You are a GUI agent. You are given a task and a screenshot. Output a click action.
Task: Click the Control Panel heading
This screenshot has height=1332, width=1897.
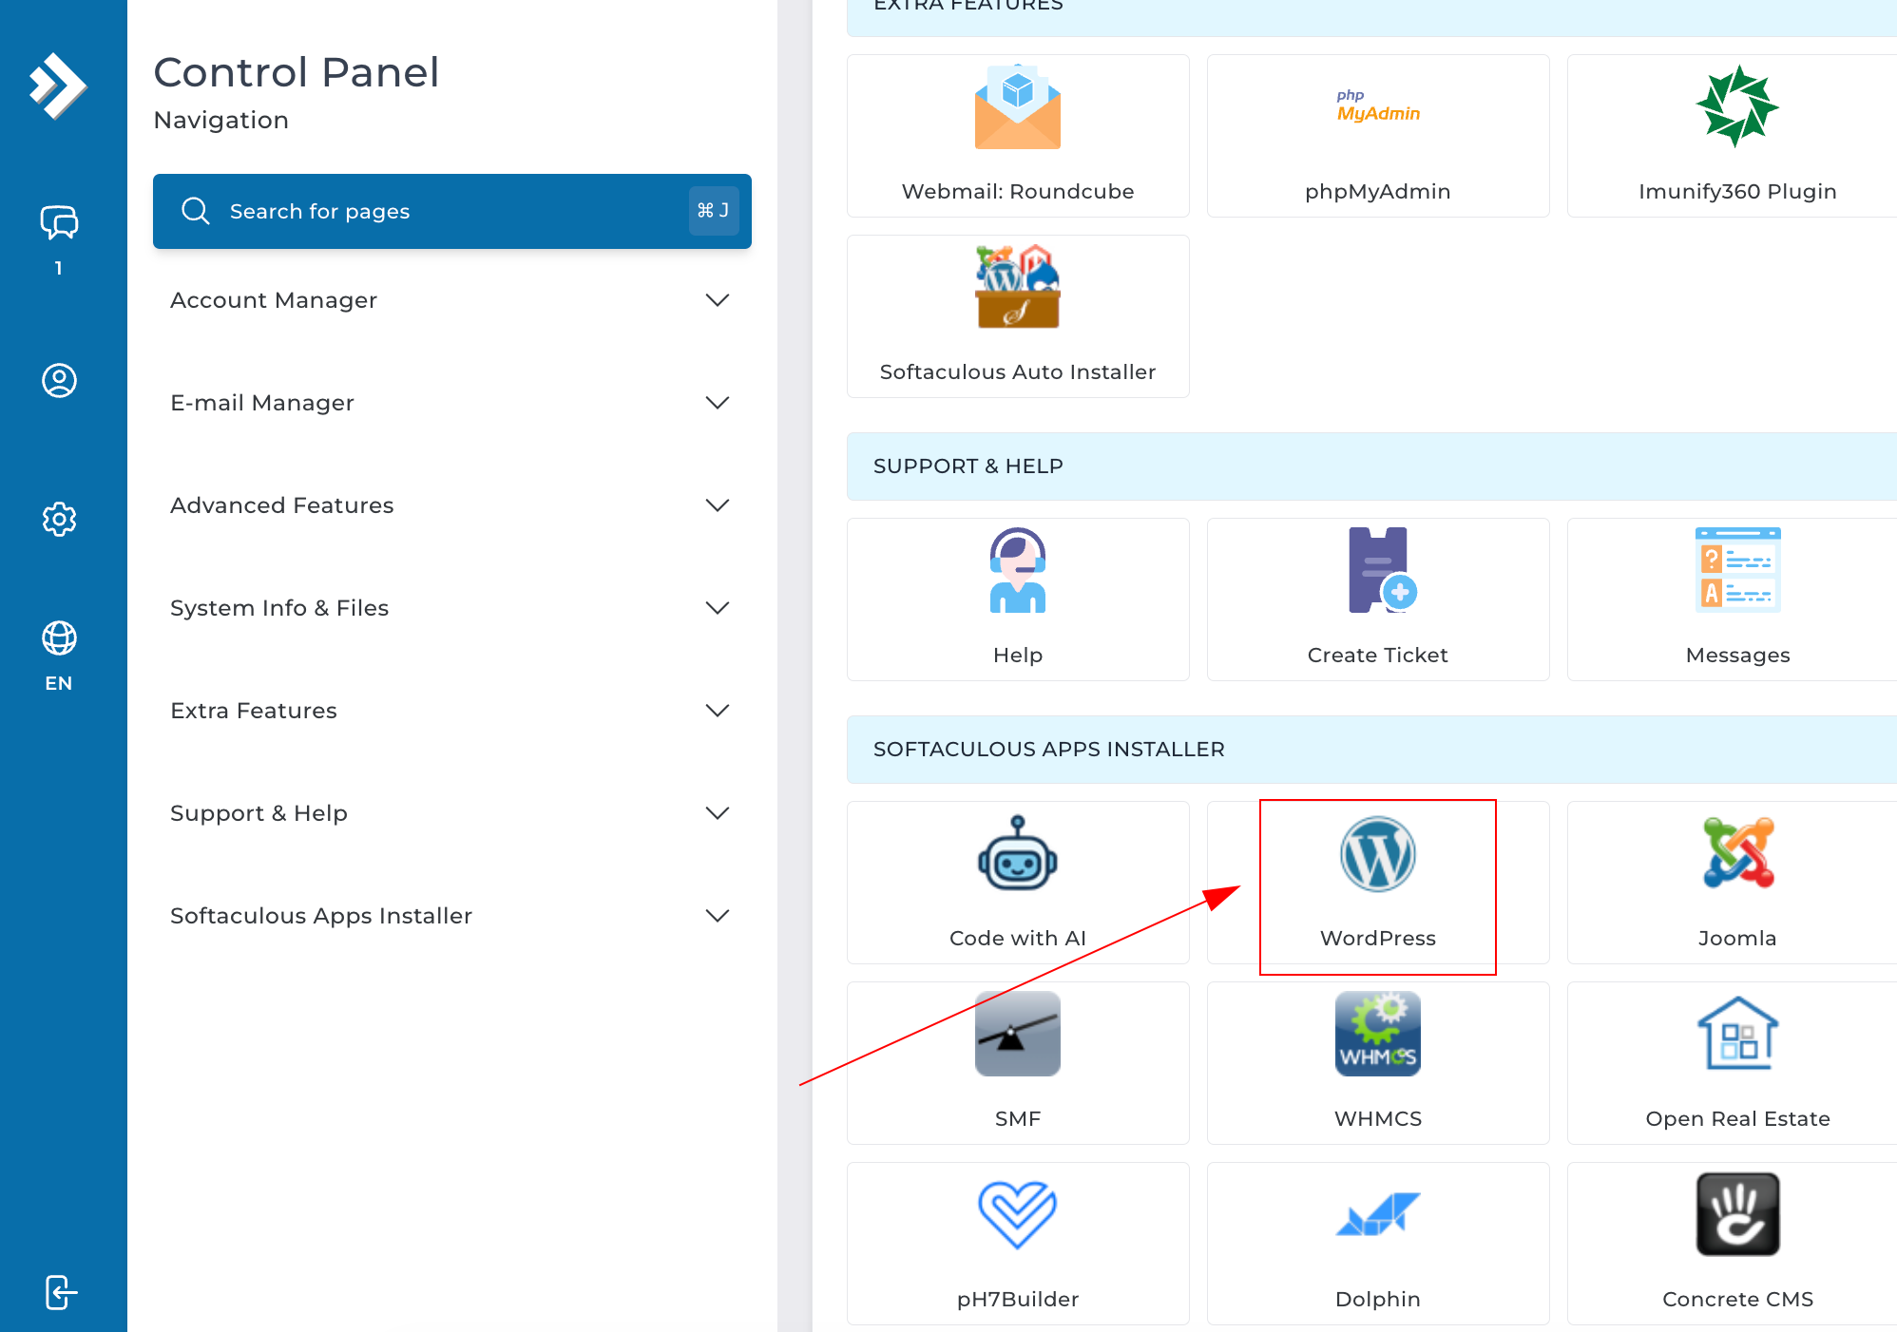click(297, 72)
